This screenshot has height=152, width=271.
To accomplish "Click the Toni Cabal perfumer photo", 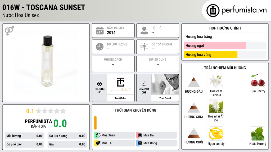I will pos(165,84).
